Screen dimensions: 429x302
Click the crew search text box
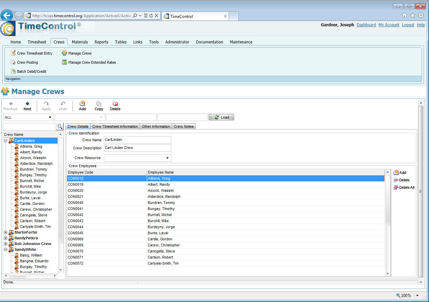point(29,127)
